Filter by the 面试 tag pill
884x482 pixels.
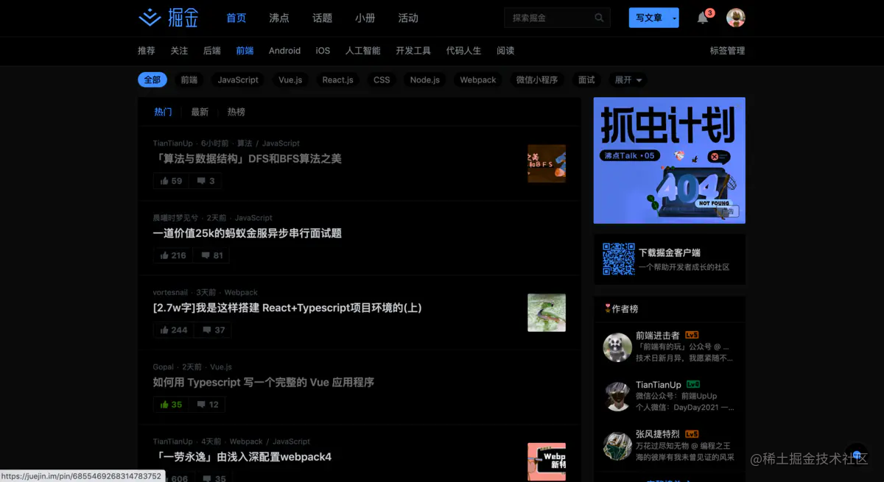click(x=586, y=79)
